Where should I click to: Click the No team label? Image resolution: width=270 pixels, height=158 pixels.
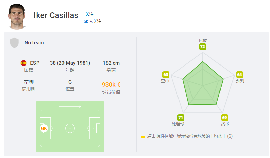pos(34,43)
